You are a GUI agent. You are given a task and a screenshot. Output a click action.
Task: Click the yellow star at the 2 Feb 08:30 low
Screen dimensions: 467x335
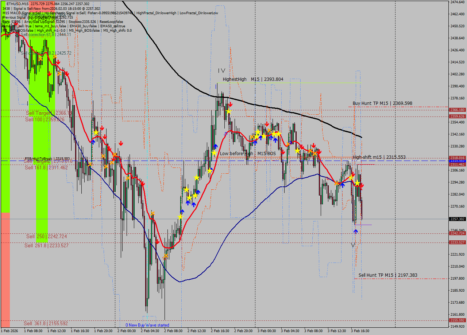180,217
